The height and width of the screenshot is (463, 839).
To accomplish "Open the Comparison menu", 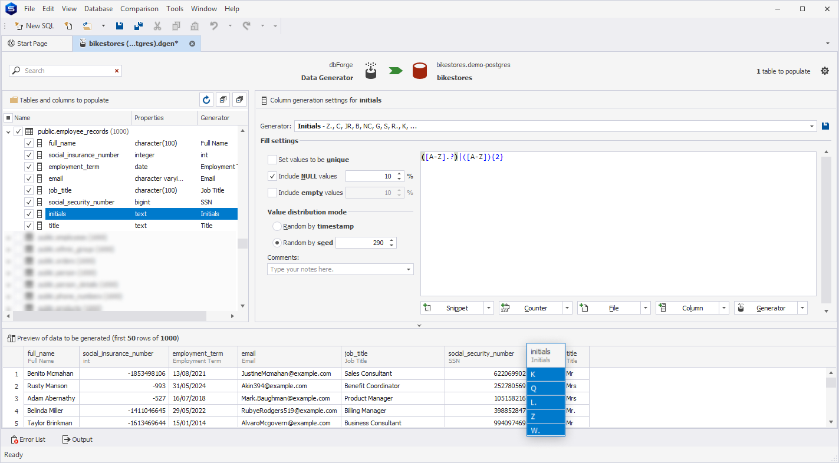I will coord(139,9).
